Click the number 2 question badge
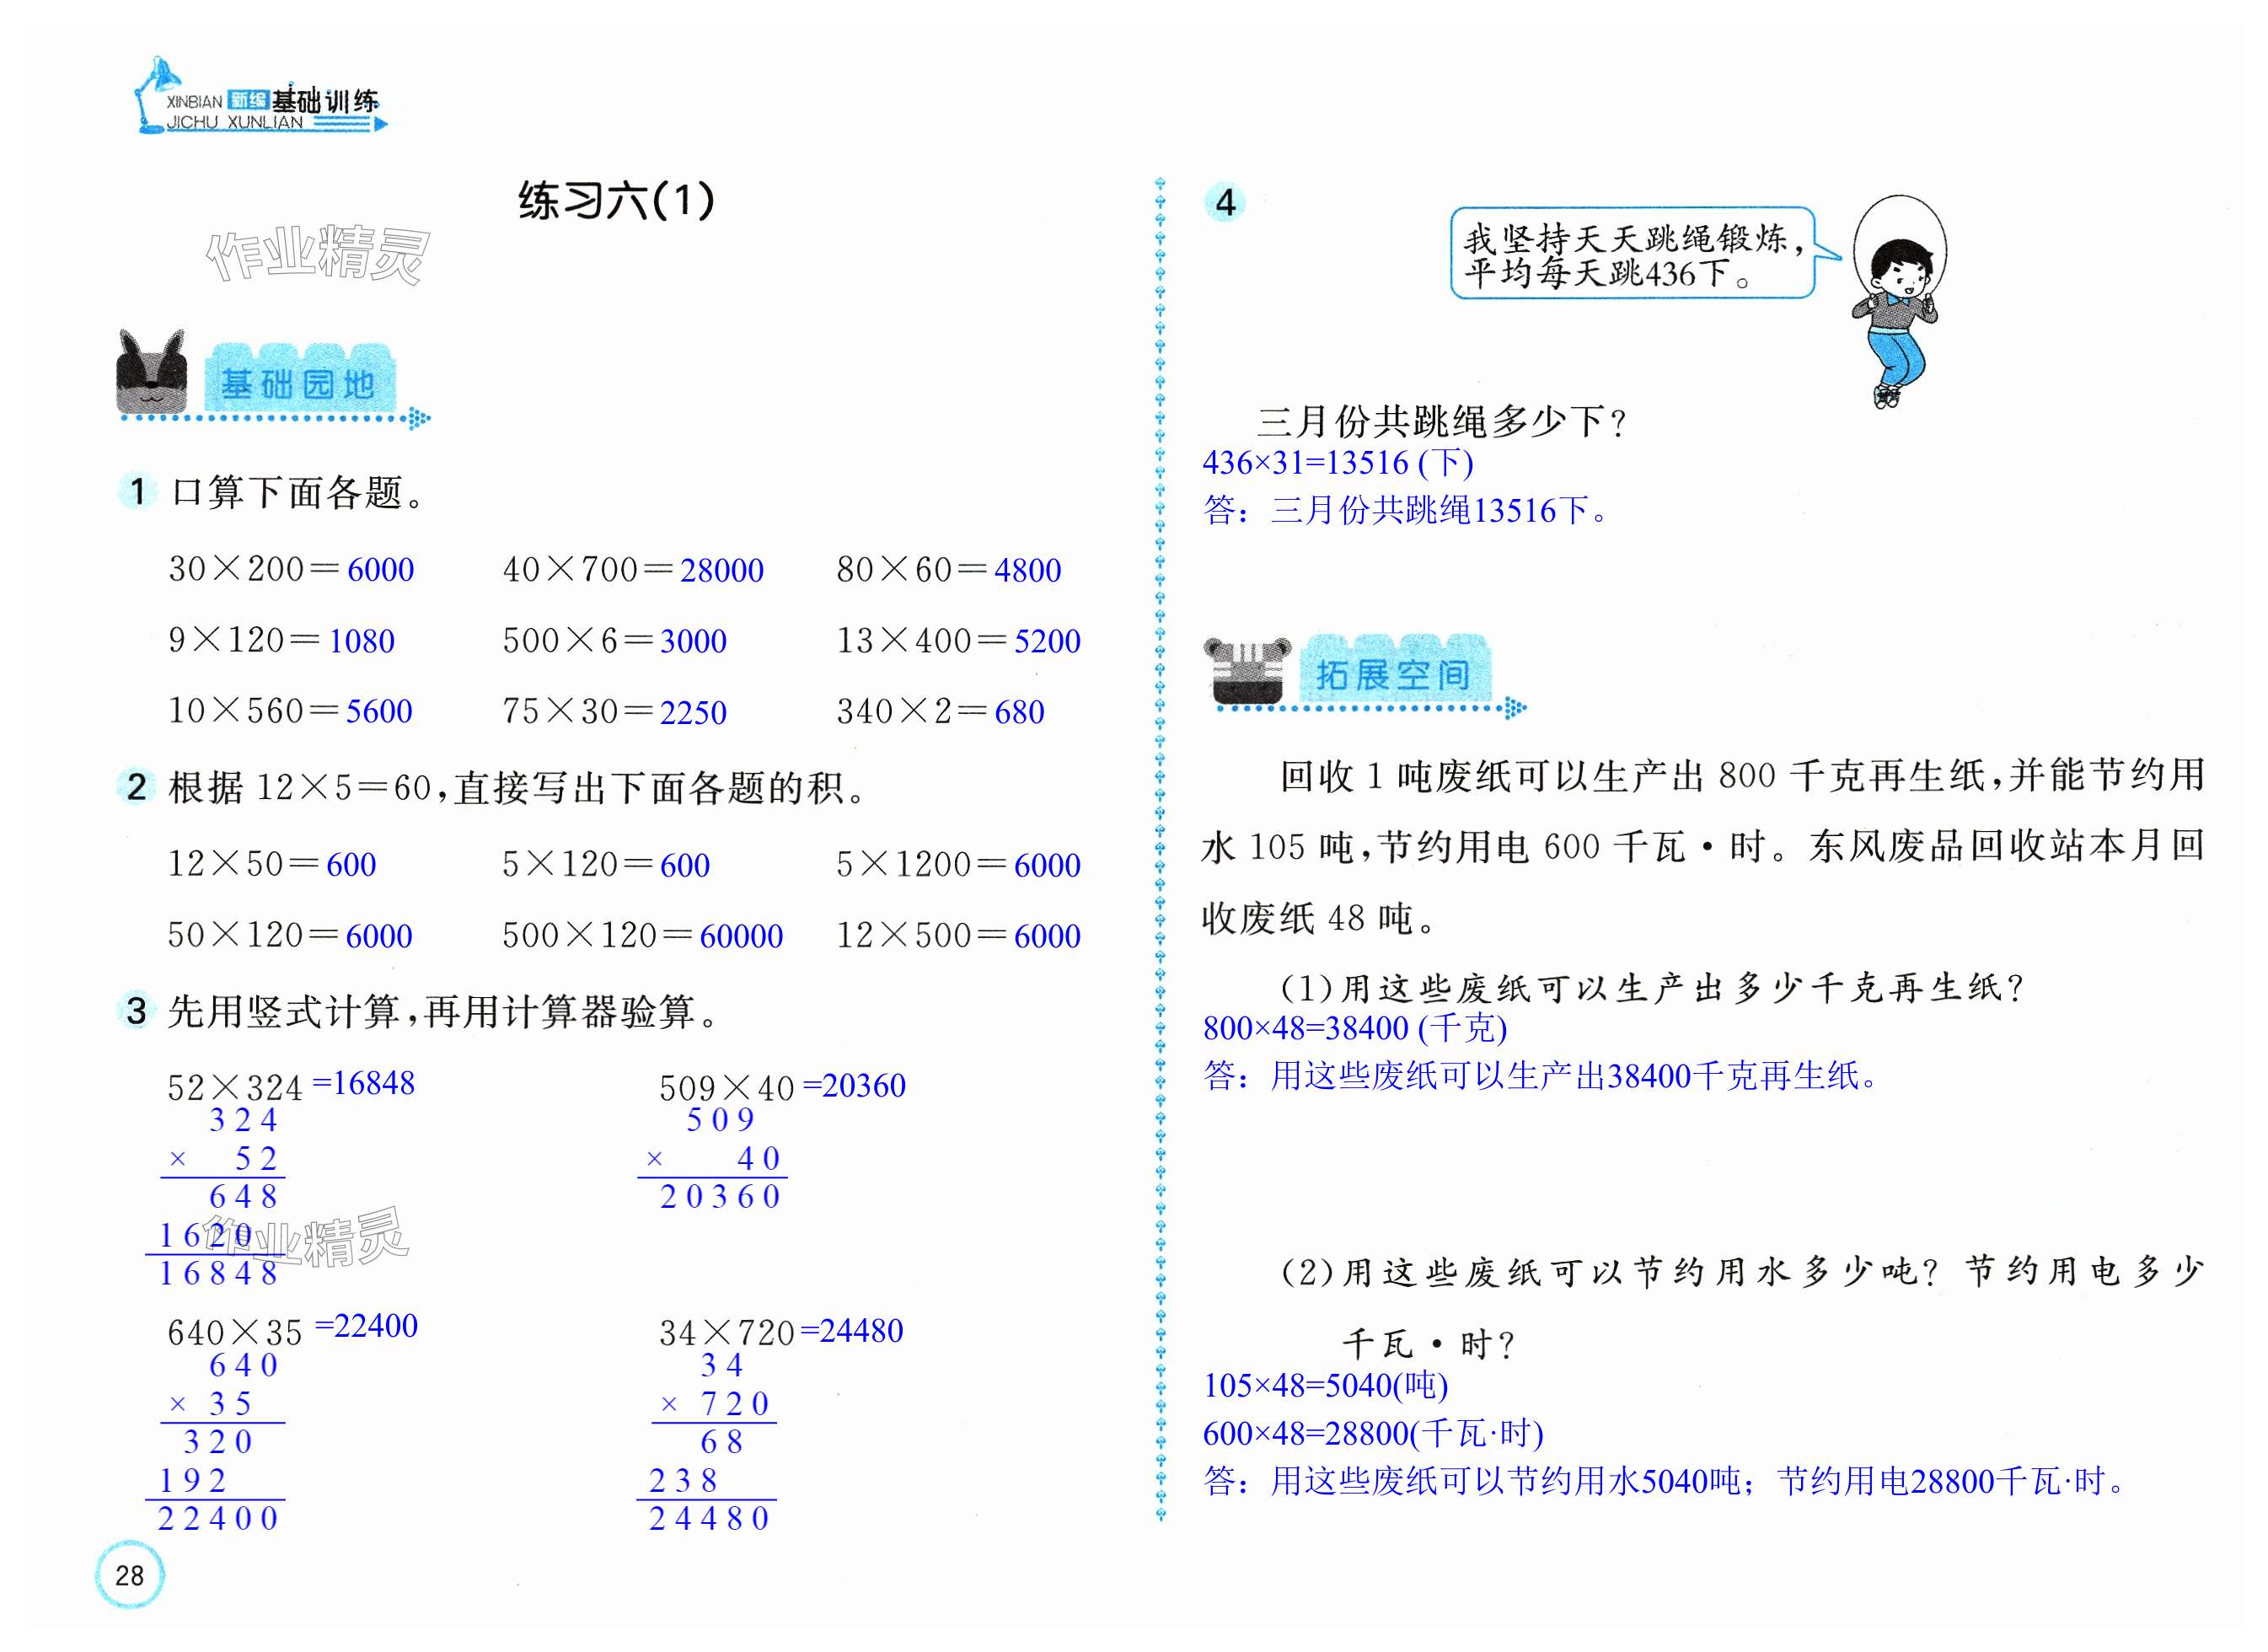Viewport: 2268px width, 1652px height. click(137, 787)
